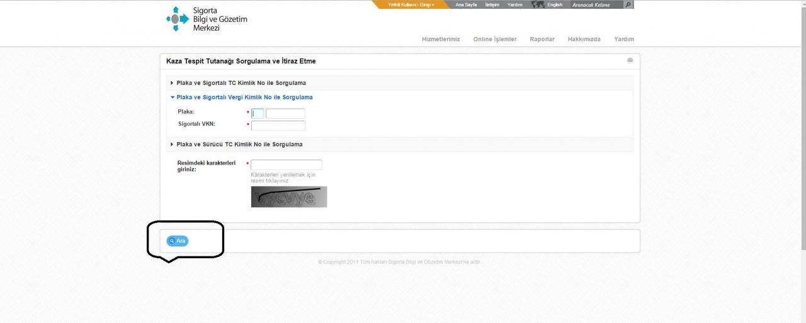
Task: Expand Plaka ve Sigortalı TC Kimlik No section
Action: [241, 83]
